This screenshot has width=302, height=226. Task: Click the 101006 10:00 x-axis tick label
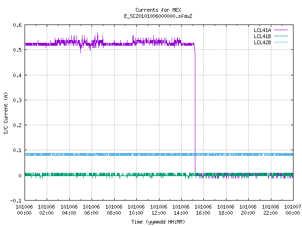point(136,210)
